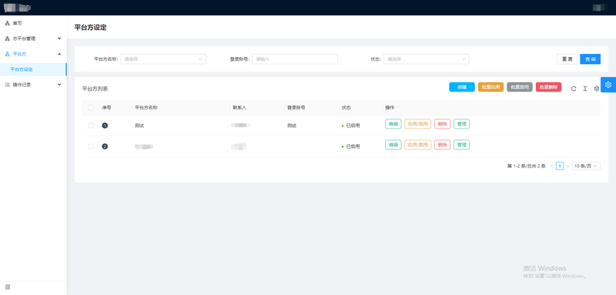616x295 pixels.
Task: Click 启用/禁用 for row 1 (测试)
Action: (x=418, y=124)
